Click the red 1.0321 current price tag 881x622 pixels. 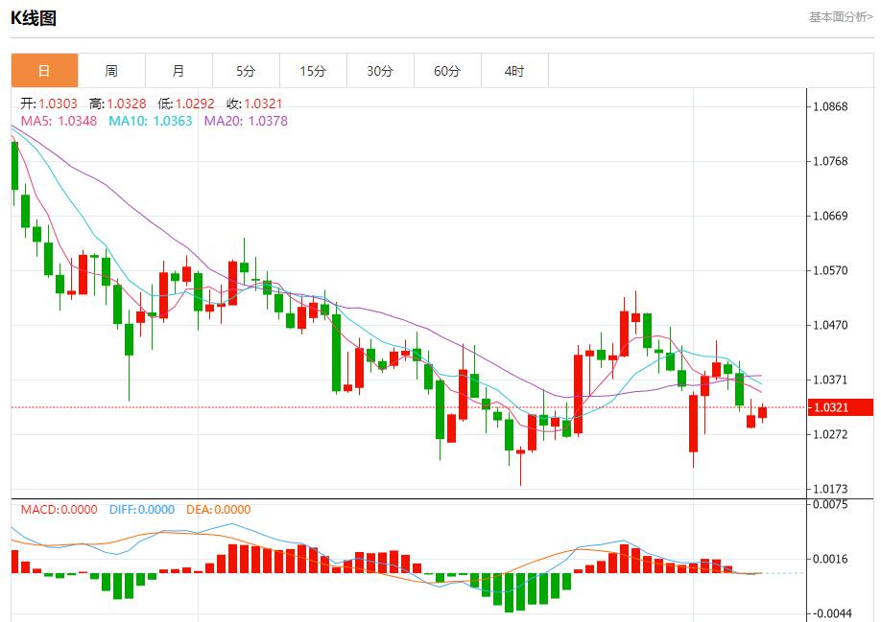pyautogui.click(x=841, y=407)
